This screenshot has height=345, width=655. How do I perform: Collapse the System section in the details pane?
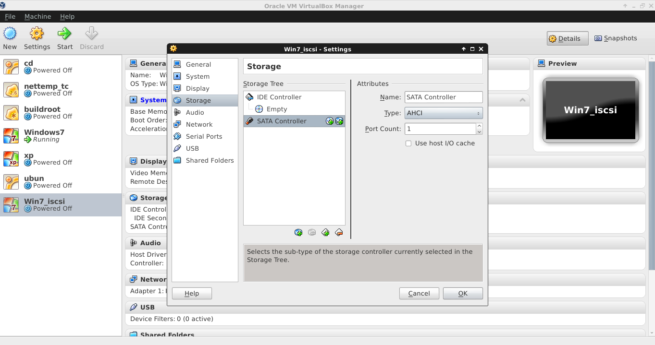click(x=522, y=100)
